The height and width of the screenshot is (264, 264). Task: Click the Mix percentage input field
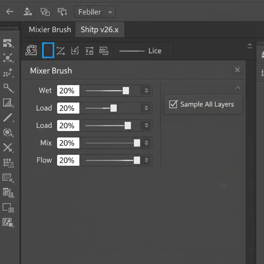tap(68, 143)
